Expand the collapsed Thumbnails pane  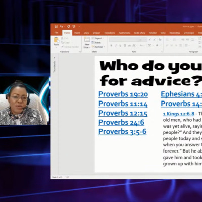tap(55, 58)
